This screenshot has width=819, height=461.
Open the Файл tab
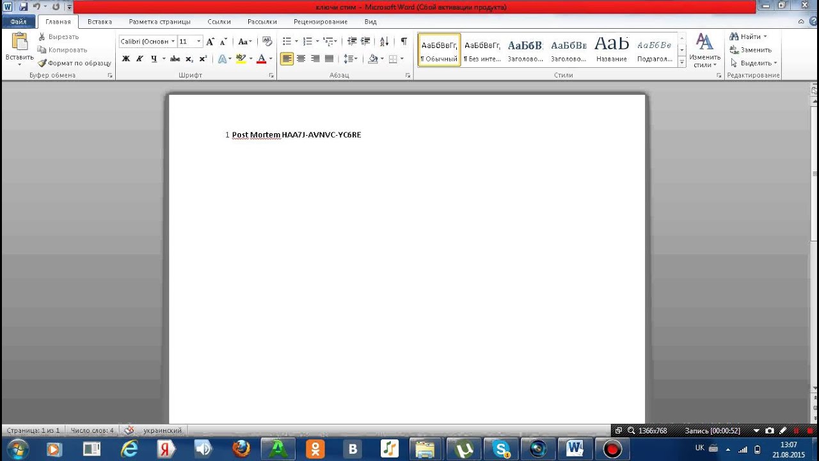[x=19, y=21]
